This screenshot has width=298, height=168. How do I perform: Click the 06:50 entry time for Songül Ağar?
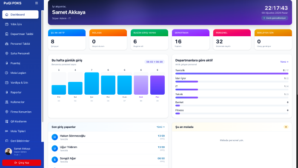tap(161, 158)
